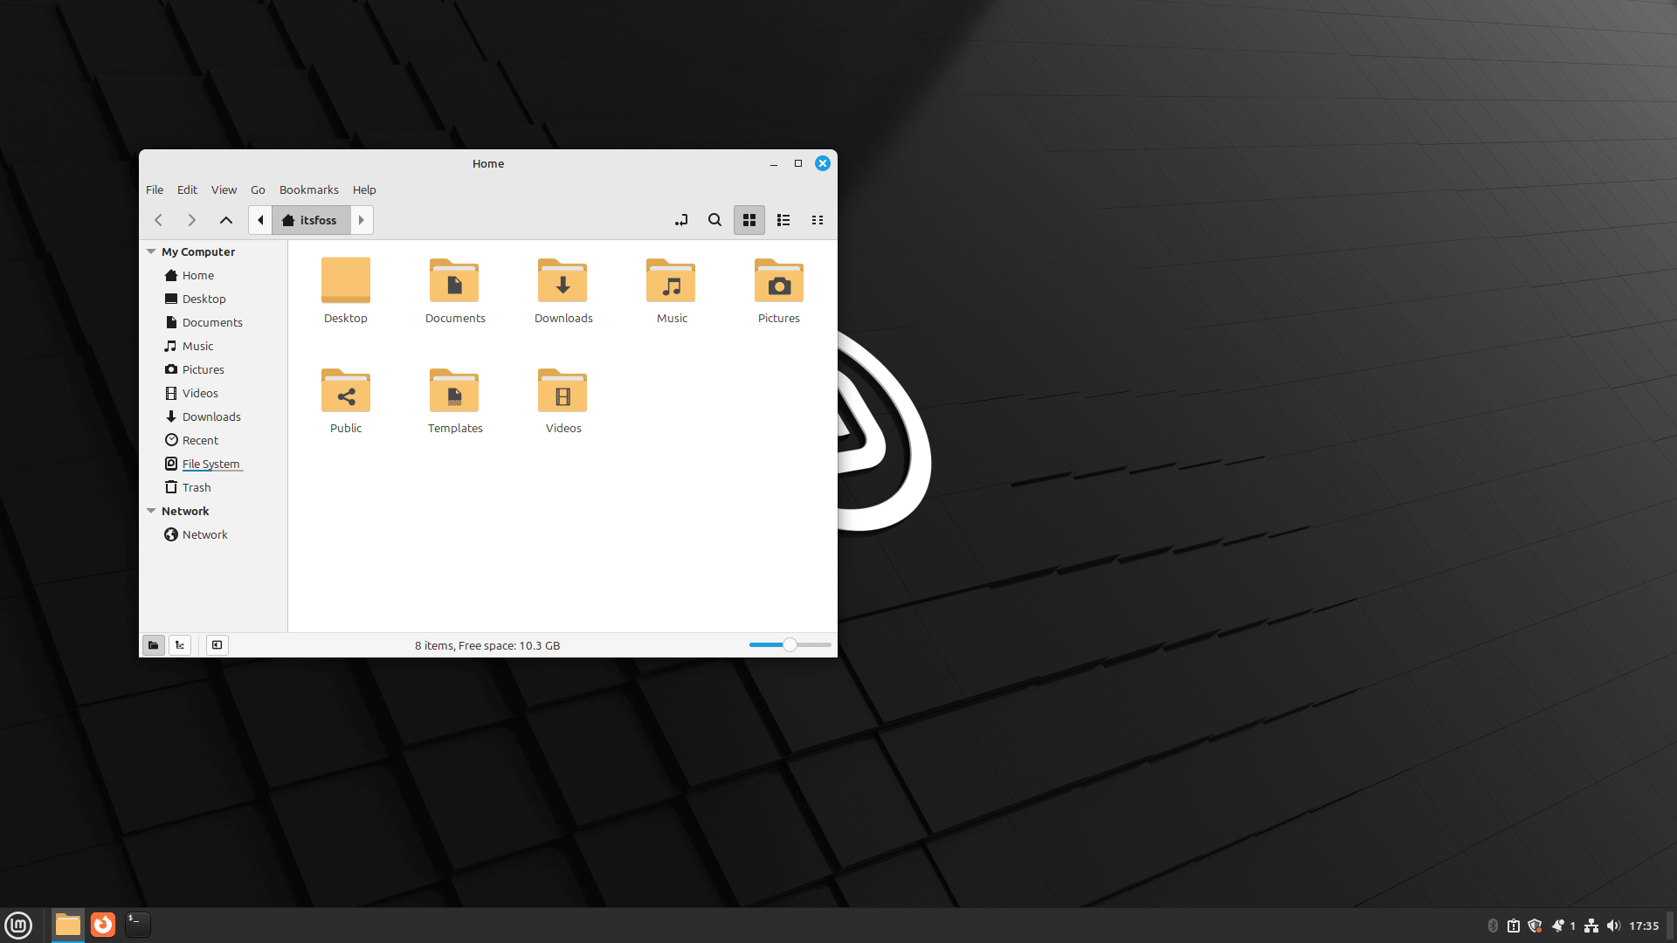Collapse the Network section

click(x=151, y=511)
